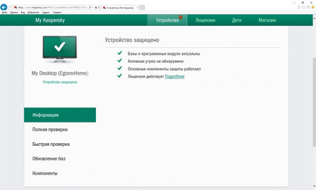The height and width of the screenshot is (190, 316).
Task: Open a new blank browser tab
Action: (142, 8)
